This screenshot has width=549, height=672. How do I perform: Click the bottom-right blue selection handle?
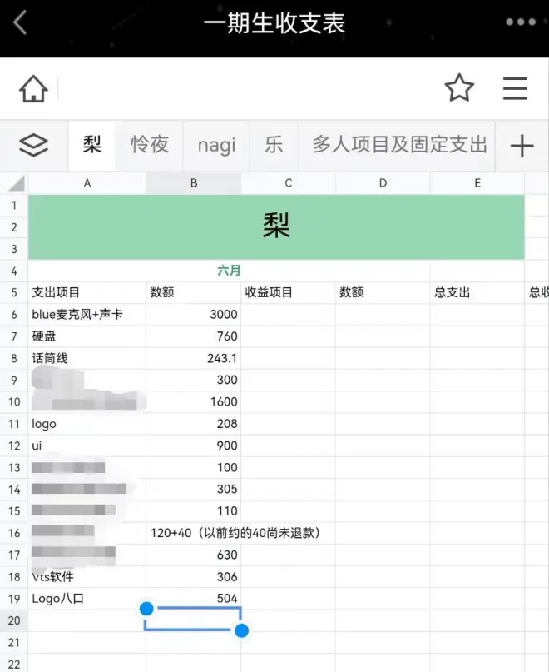(241, 630)
